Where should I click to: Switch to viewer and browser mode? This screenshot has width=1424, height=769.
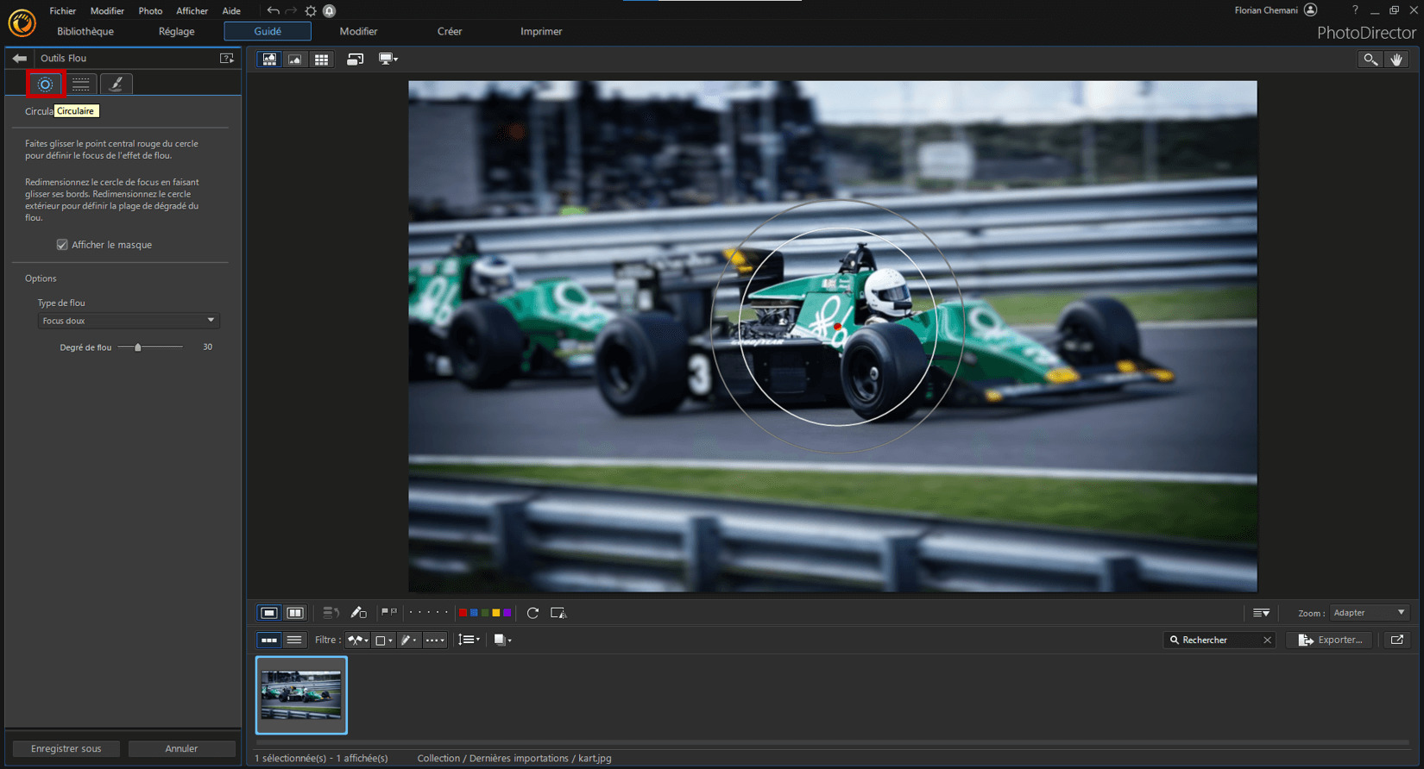point(270,59)
